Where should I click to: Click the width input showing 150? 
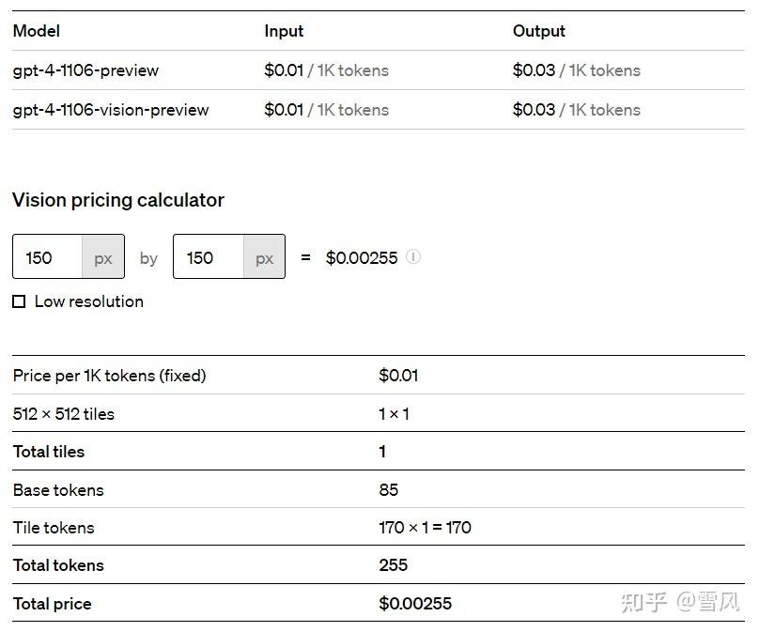click(x=42, y=256)
